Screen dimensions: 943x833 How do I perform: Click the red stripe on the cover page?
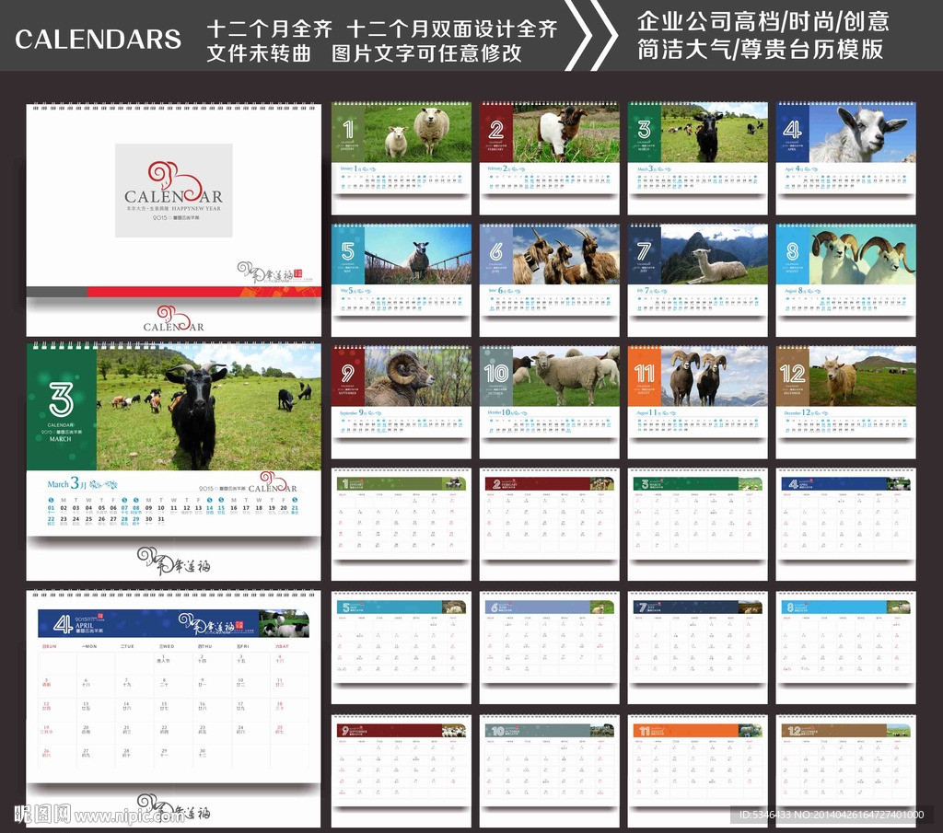coord(204,292)
